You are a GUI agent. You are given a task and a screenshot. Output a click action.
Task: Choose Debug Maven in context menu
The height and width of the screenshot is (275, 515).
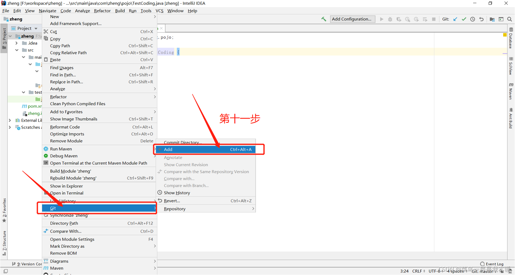100,156
